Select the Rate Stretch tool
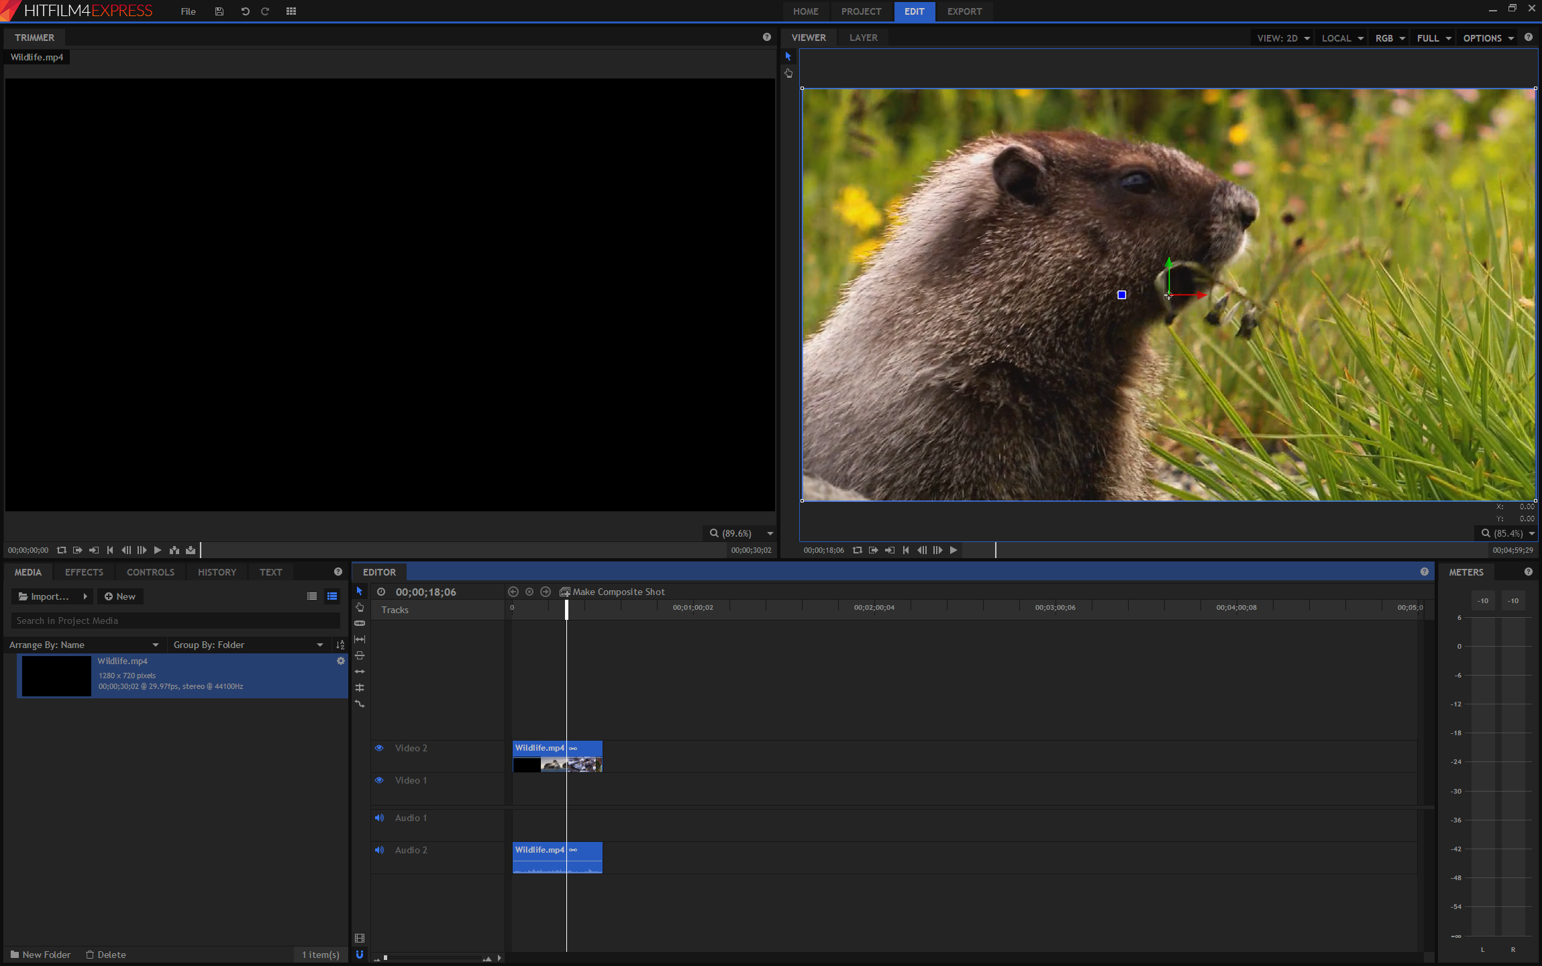This screenshot has height=966, width=1542. 360,704
